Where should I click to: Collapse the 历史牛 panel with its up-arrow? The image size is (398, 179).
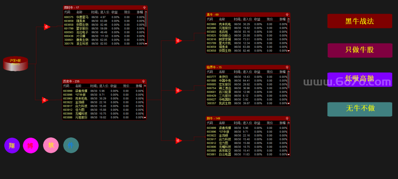[x=143, y=81]
